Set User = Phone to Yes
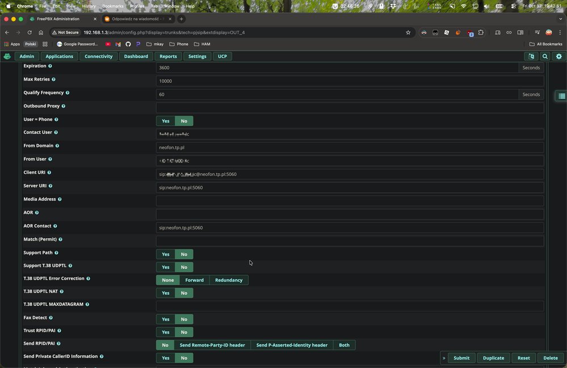 point(165,121)
